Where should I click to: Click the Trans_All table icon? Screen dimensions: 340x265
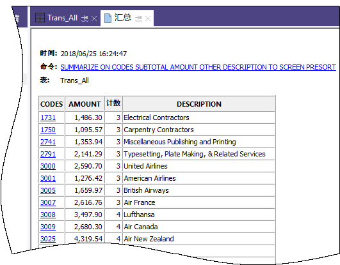click(40, 17)
